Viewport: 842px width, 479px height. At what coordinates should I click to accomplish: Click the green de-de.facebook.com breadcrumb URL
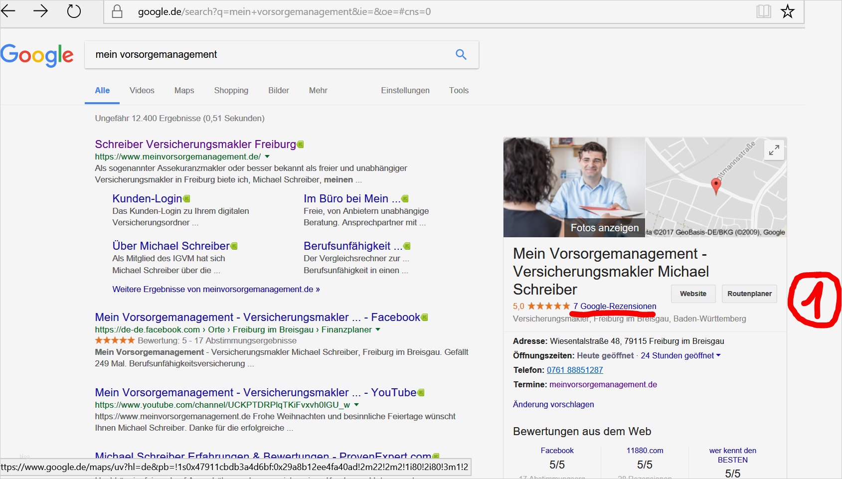[x=233, y=329]
